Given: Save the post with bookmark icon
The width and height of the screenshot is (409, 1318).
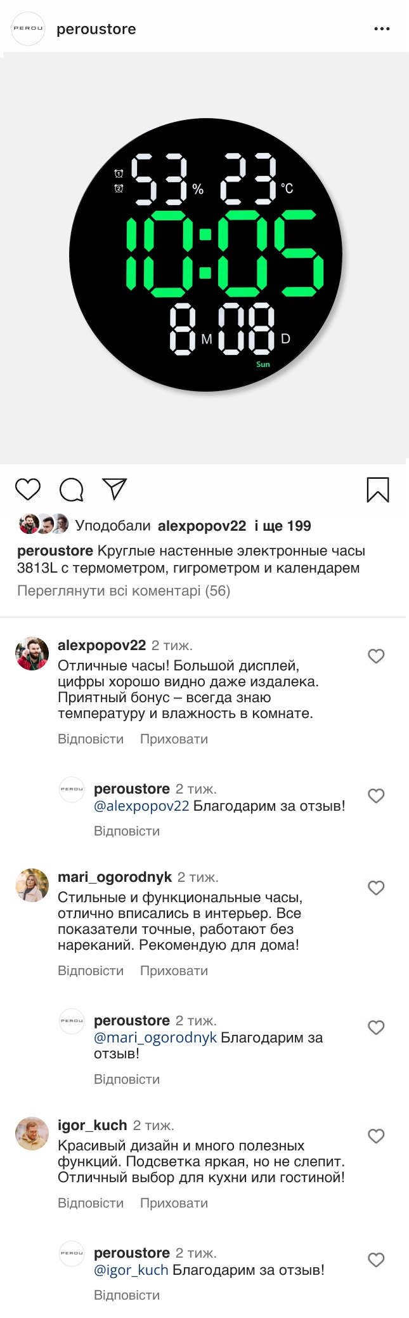Looking at the screenshot, I should (x=378, y=489).
